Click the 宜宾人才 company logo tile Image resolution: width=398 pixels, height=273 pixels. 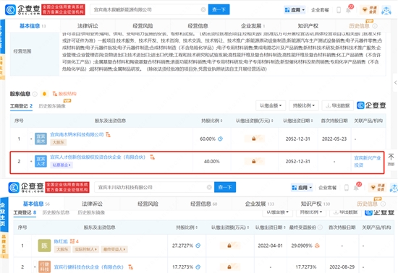click(41, 161)
